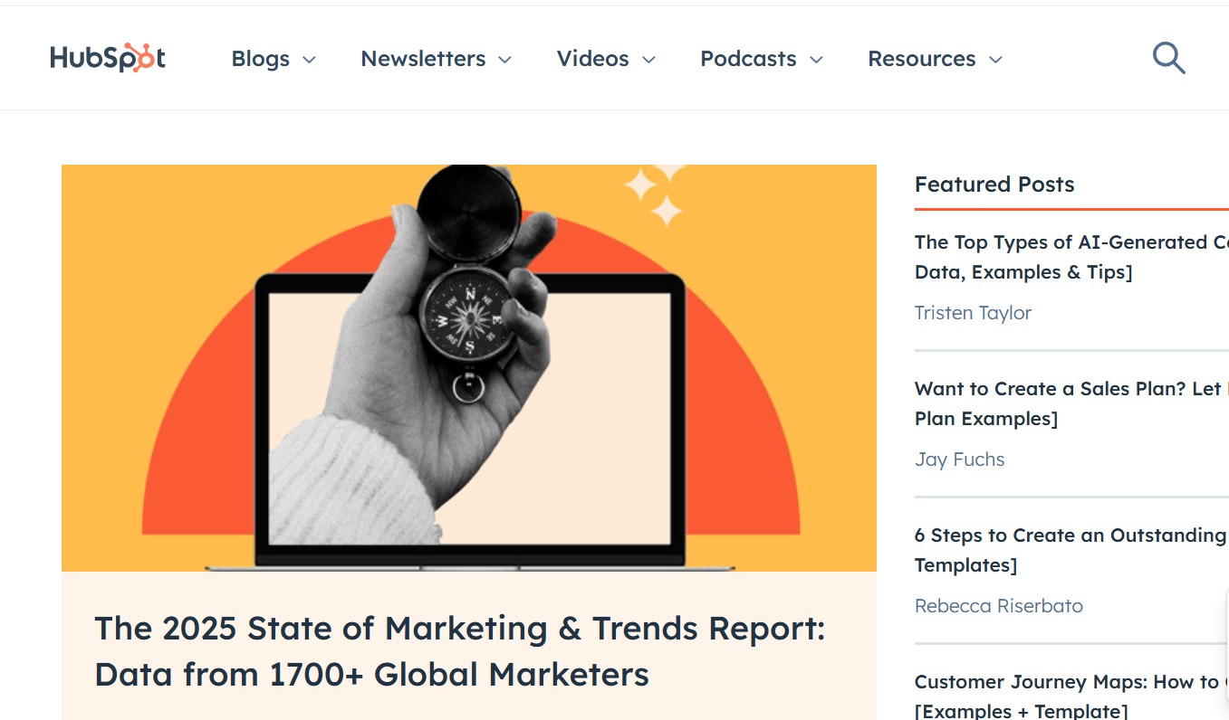Open the search magnifier icon

1168,59
